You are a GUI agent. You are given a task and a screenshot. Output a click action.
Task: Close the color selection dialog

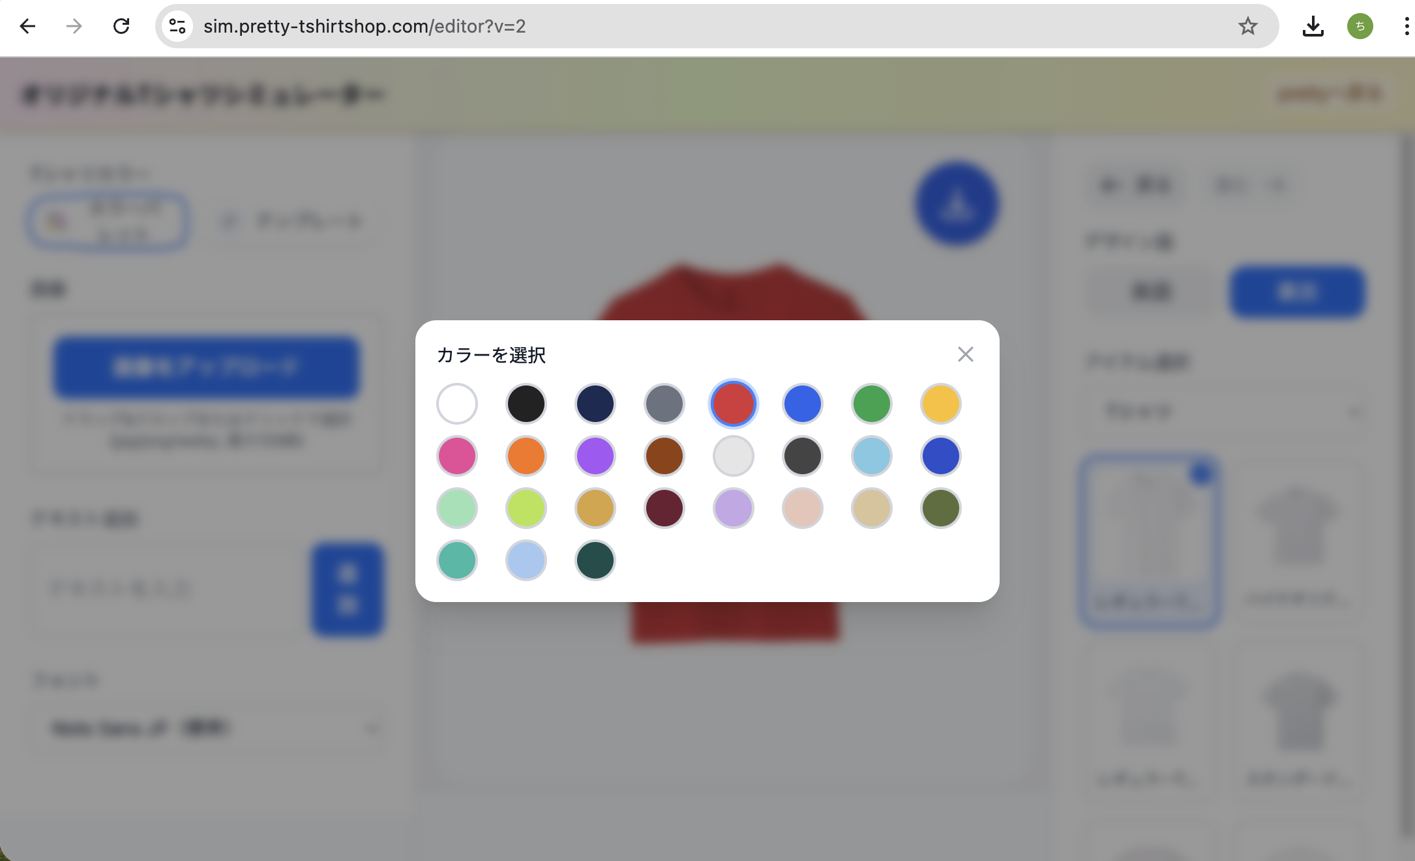click(x=965, y=354)
